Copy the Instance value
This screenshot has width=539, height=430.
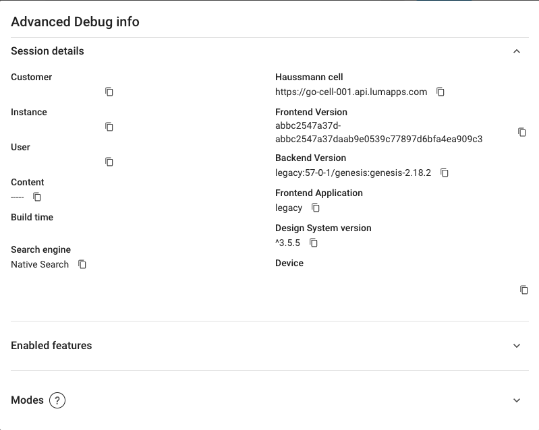tap(109, 127)
